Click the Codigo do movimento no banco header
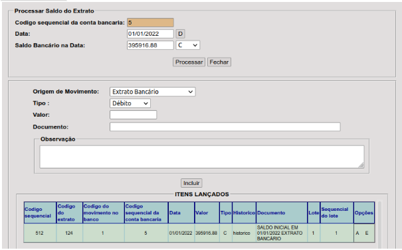Image resolution: width=402 pixels, height=250 pixels. [x=104, y=213]
